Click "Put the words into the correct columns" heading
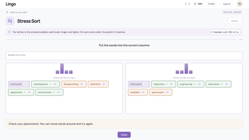The width and height of the screenshot is (249, 140). click(x=124, y=45)
